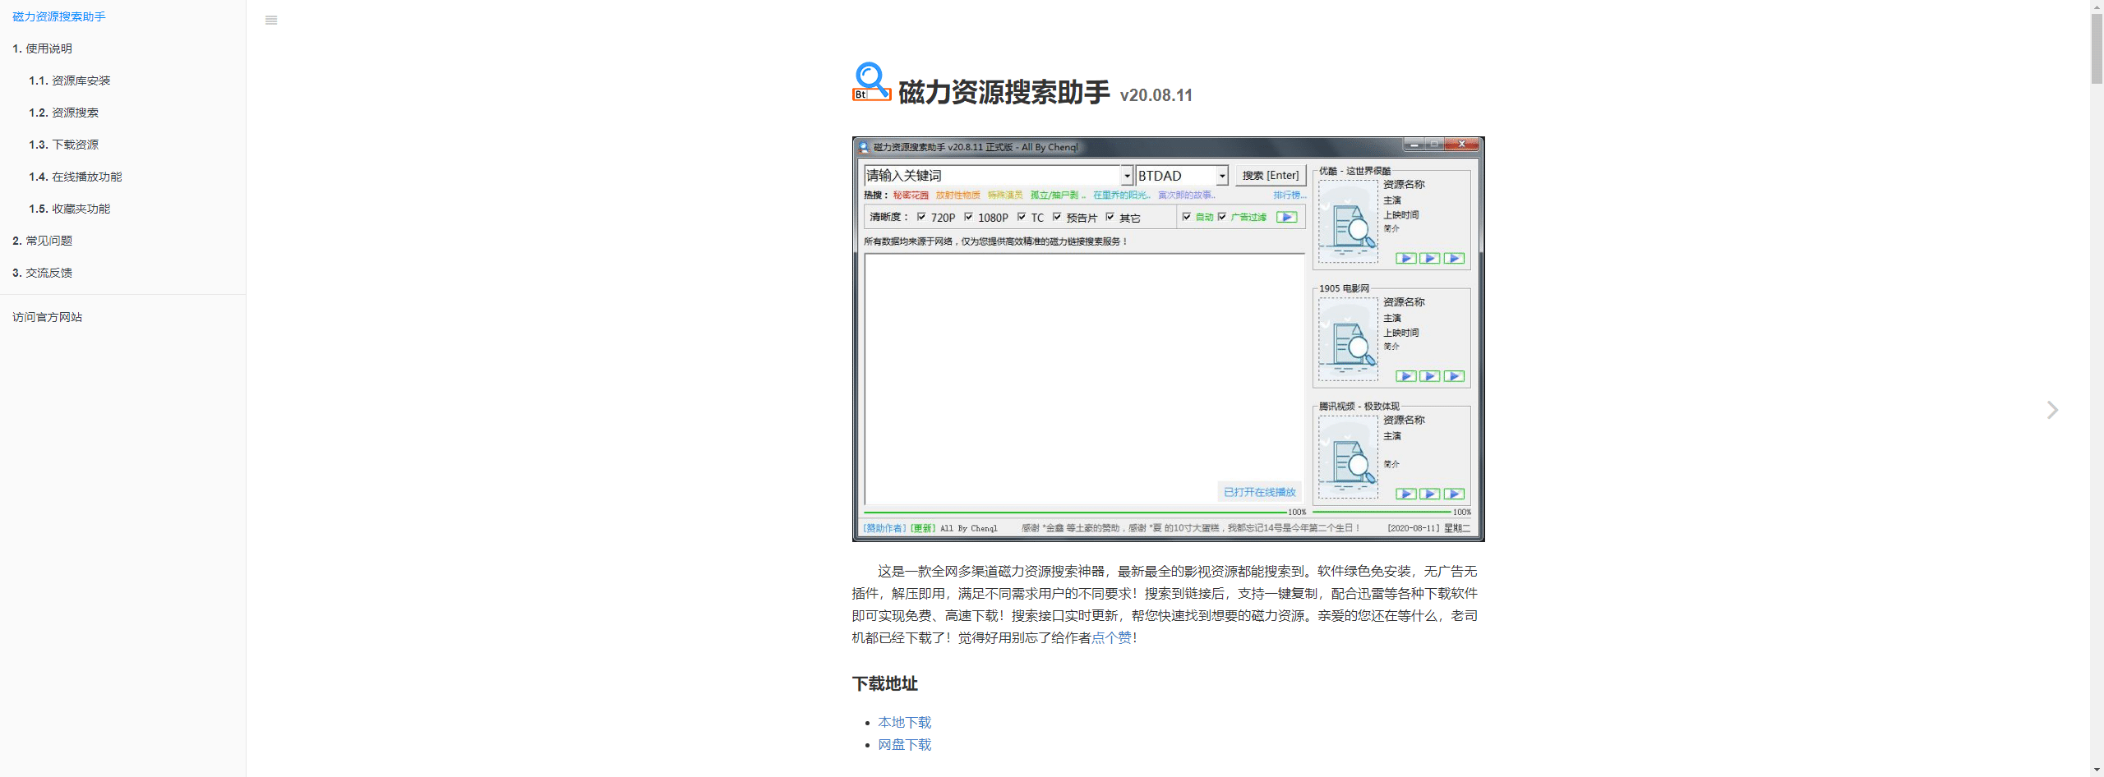This screenshot has width=2104, height=777.
Task: Click the green play icon beside 广告过滤
Action: pos(1287,217)
